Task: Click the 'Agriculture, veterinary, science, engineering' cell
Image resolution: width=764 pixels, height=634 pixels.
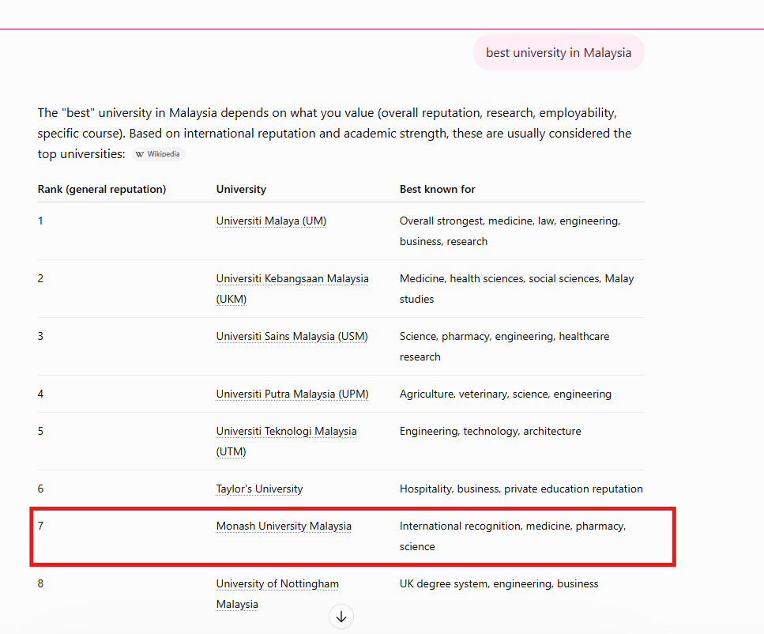Action: 506,394
